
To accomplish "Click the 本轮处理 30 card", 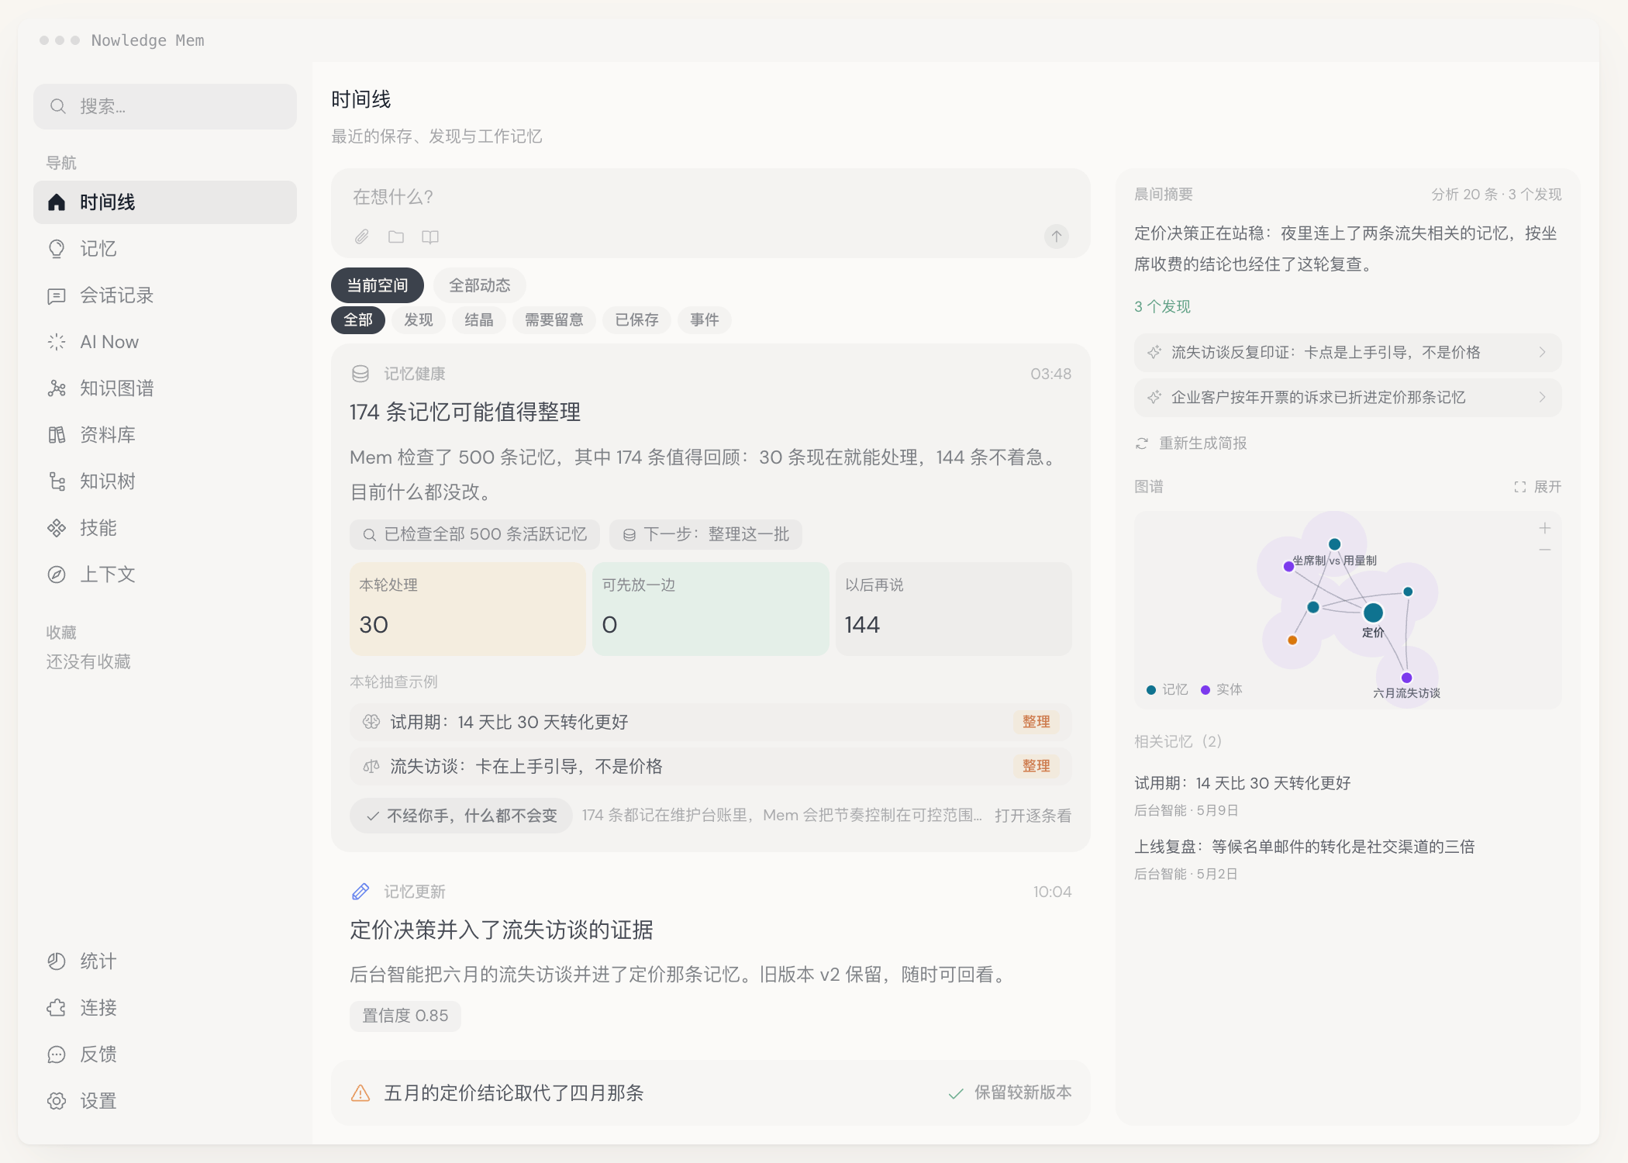I will coord(467,609).
